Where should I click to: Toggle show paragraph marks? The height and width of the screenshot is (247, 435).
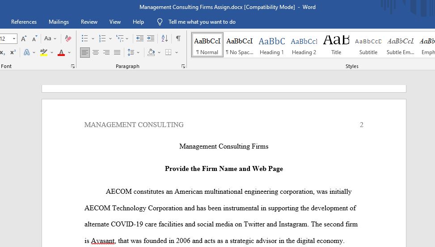178,38
